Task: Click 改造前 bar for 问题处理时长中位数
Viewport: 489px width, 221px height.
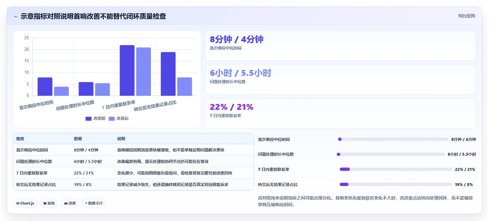Action: click(x=86, y=89)
